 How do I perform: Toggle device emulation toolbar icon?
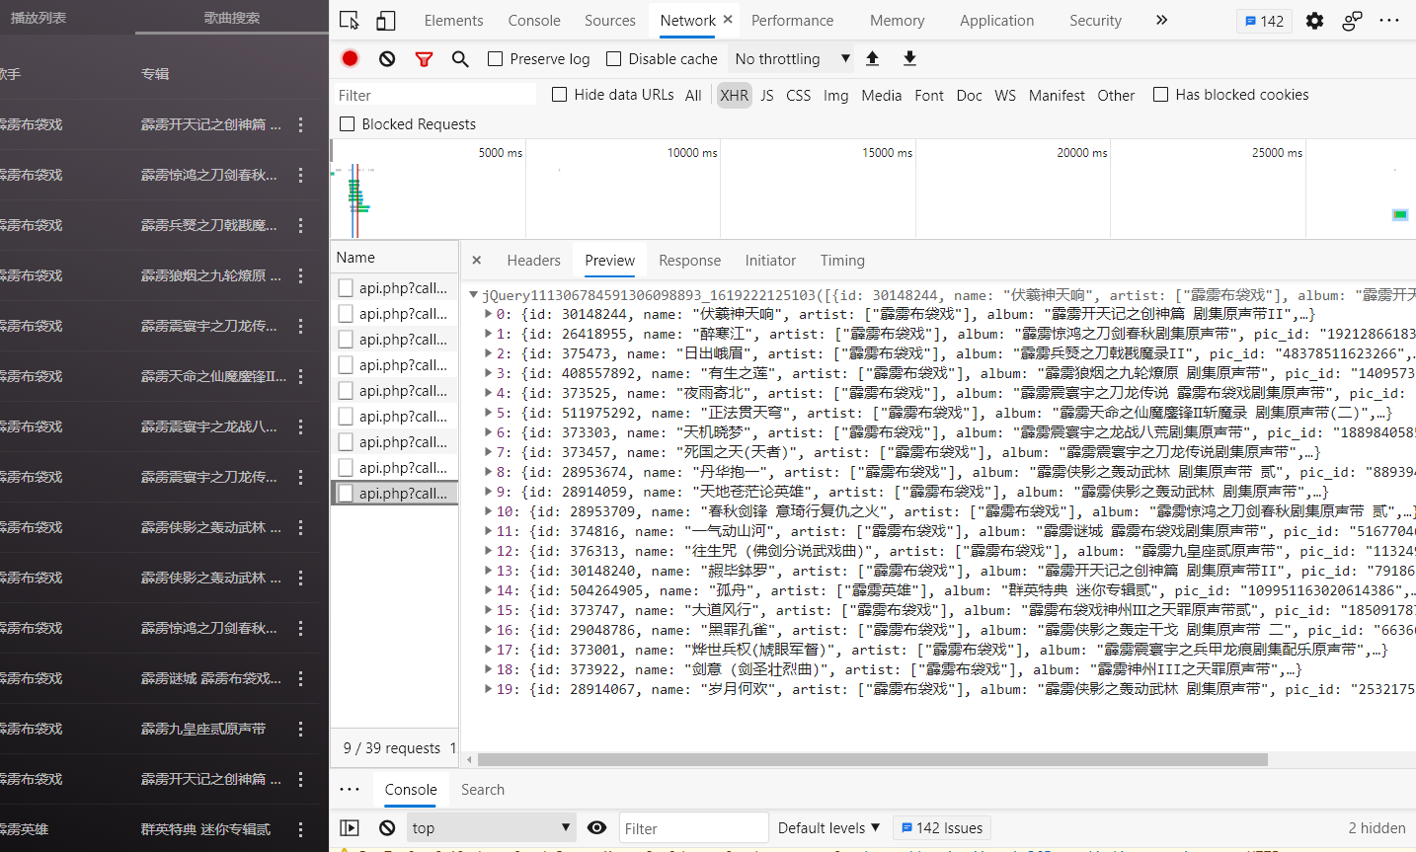click(x=386, y=20)
